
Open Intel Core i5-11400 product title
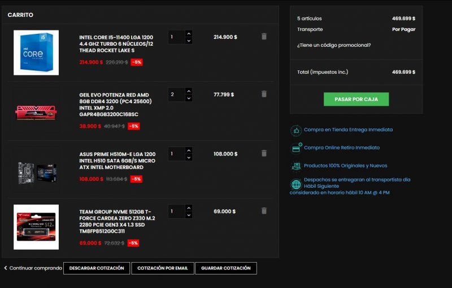coord(116,44)
